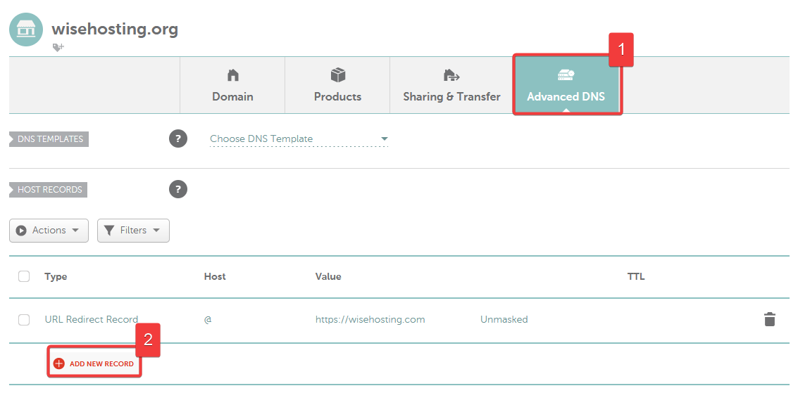Image resolution: width=798 pixels, height=393 pixels.
Task: Click the Host column header
Action: pos(215,277)
